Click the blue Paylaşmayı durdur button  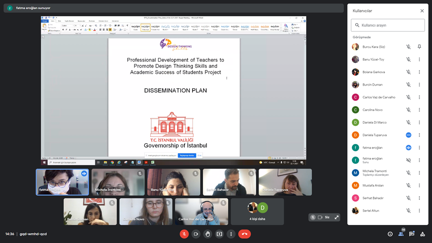pyautogui.click(x=187, y=156)
